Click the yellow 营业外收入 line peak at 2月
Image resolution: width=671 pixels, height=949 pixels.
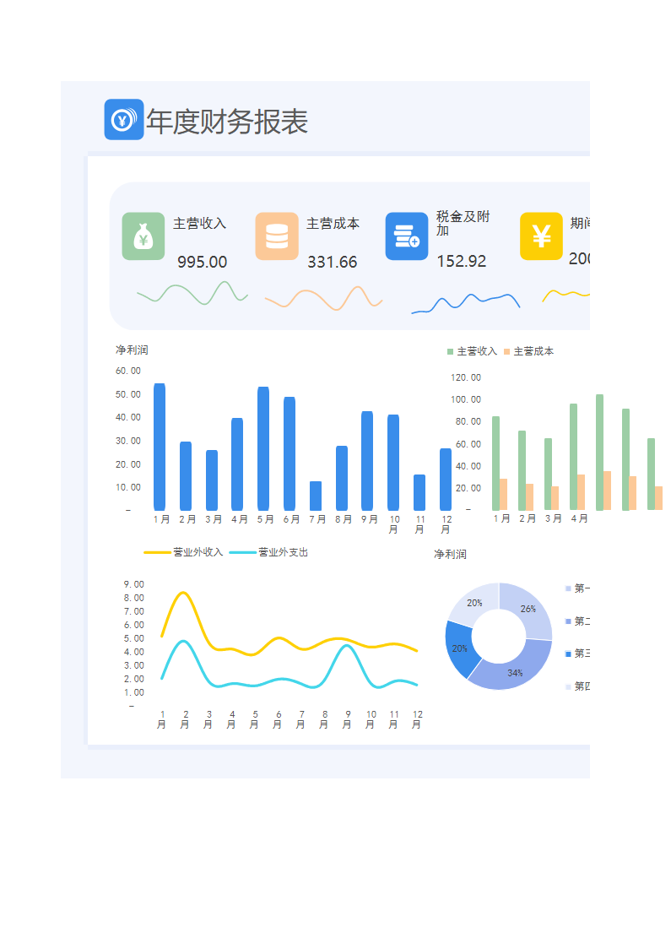[x=183, y=593]
